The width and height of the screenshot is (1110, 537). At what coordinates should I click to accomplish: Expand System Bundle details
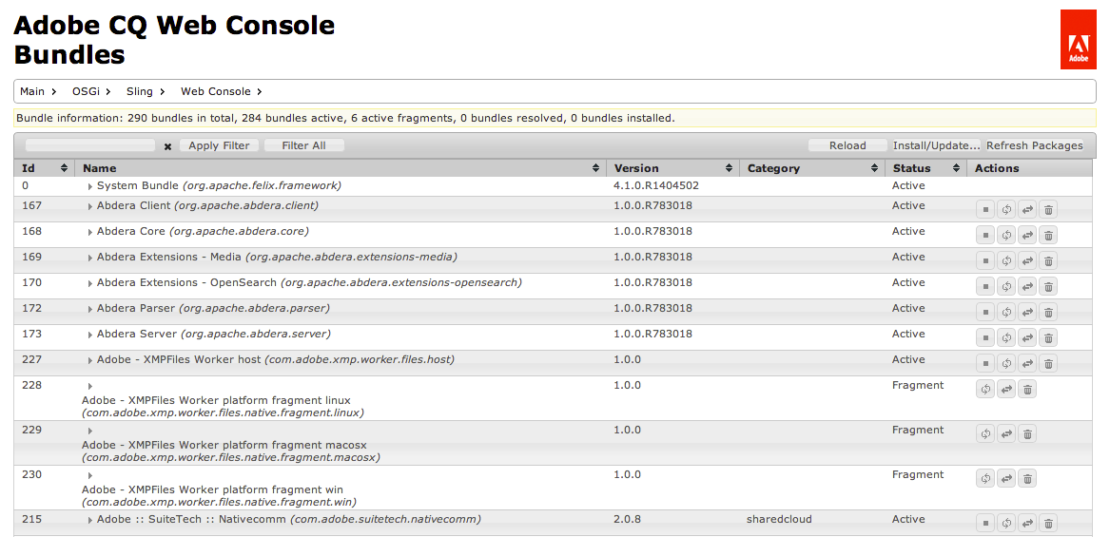pyautogui.click(x=90, y=186)
